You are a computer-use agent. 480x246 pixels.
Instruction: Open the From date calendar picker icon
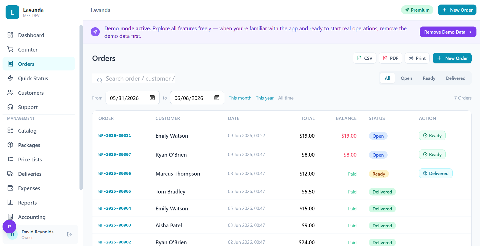point(152,98)
